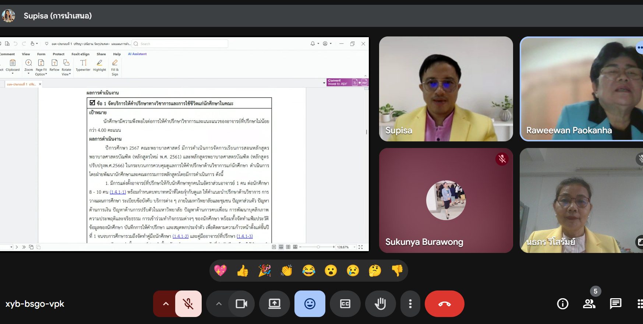Send the thumbs up reaction

coord(243,271)
